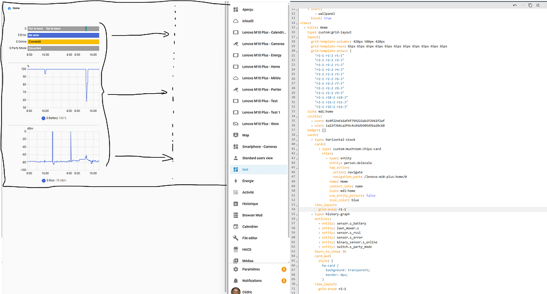Viewport: 547px width, 294px height.
Task: Open Smartphone - Cameras dashboard icon
Action: 236,146
